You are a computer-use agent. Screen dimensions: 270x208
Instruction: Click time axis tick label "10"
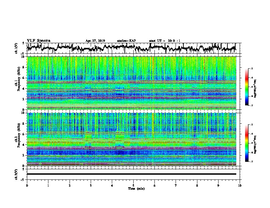tap(240, 186)
